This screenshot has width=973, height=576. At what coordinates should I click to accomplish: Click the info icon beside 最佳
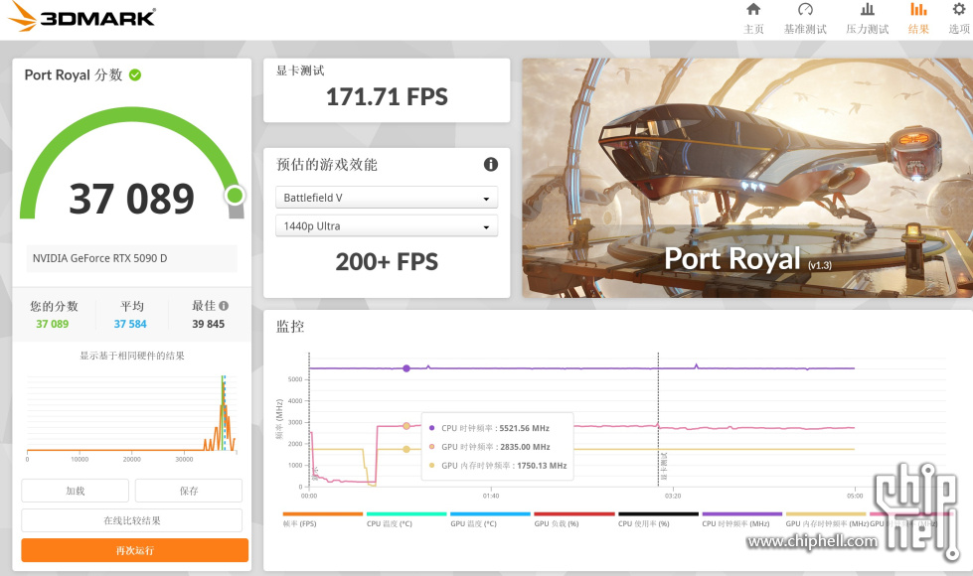(224, 306)
